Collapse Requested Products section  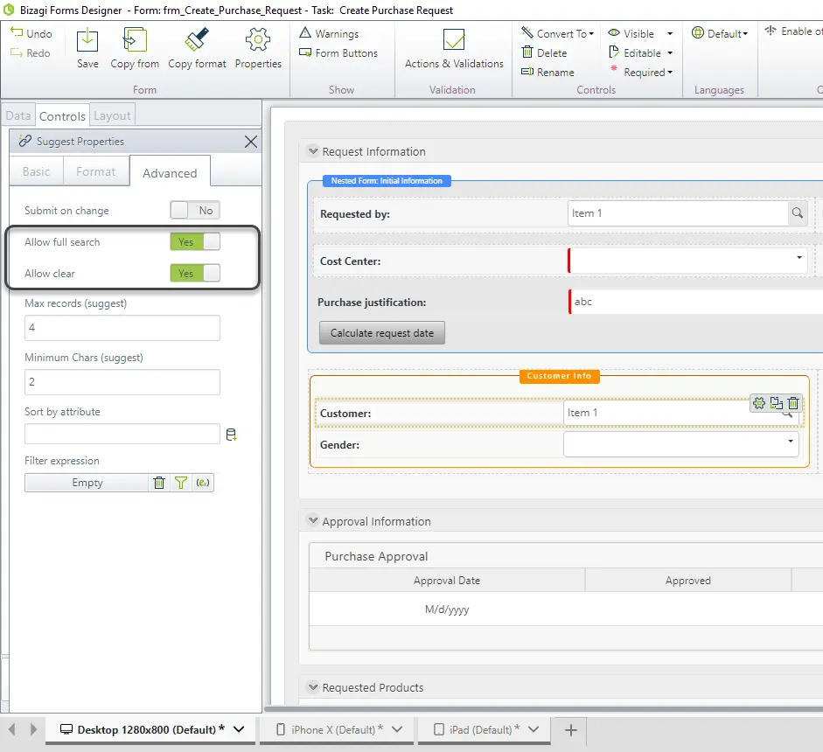point(313,687)
